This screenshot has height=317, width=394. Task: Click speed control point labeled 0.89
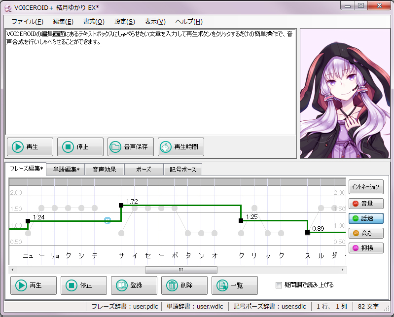pos(308,232)
